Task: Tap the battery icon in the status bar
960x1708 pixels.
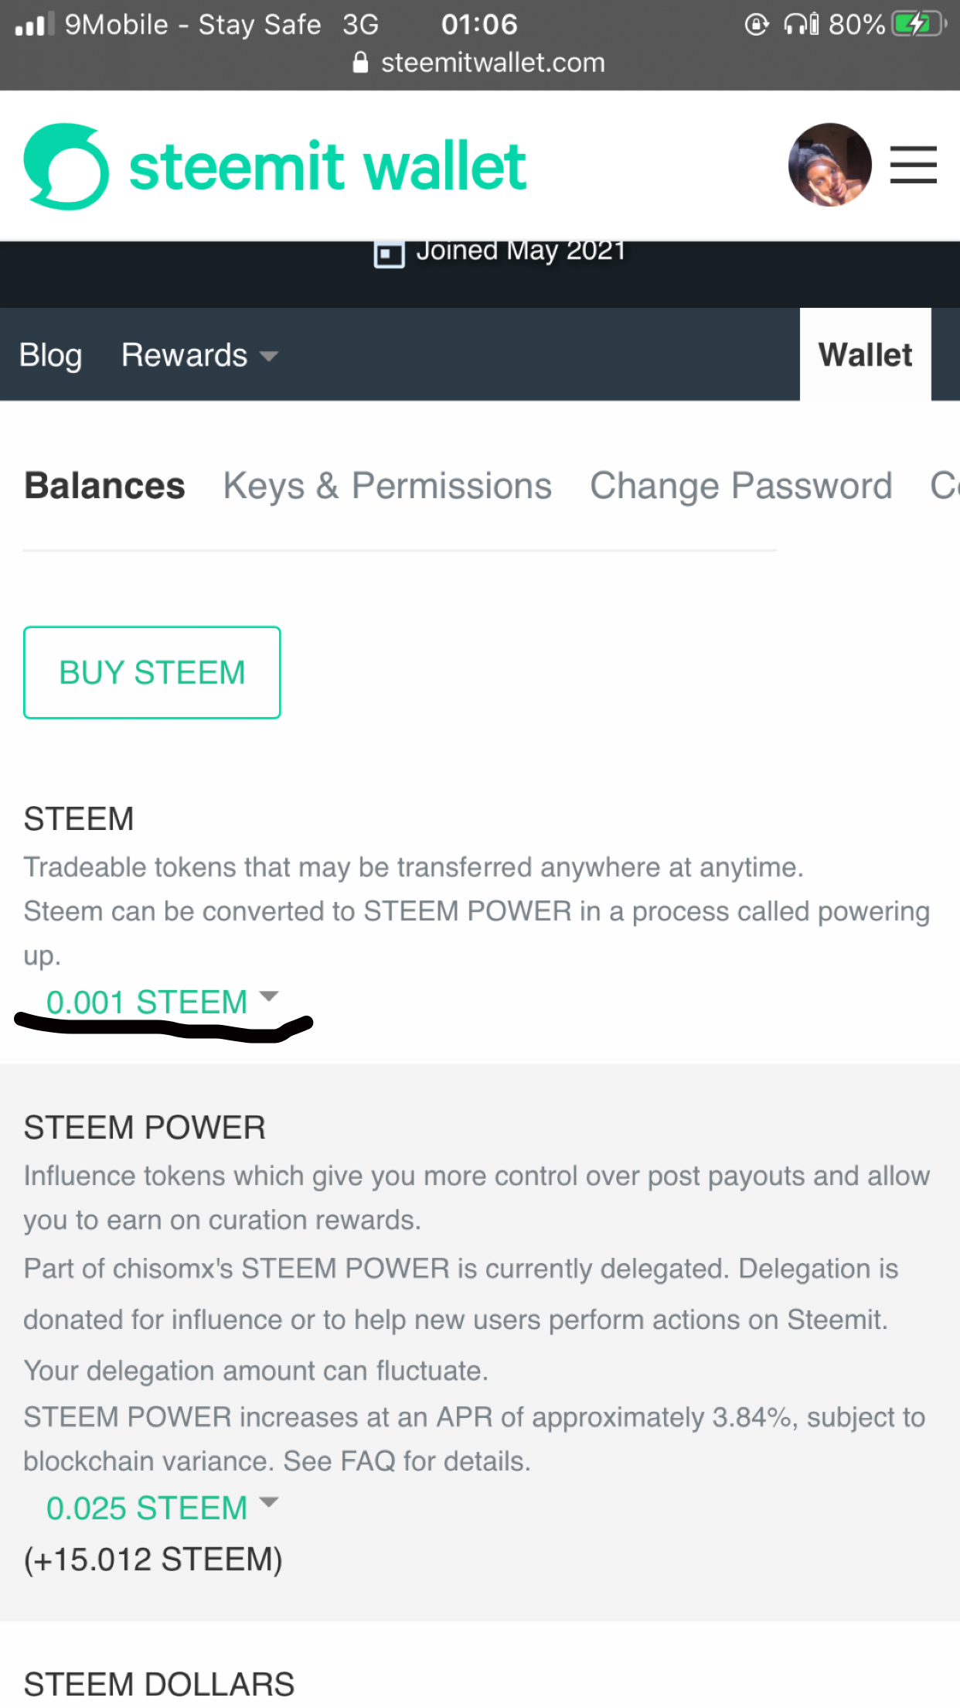Action: tap(918, 25)
